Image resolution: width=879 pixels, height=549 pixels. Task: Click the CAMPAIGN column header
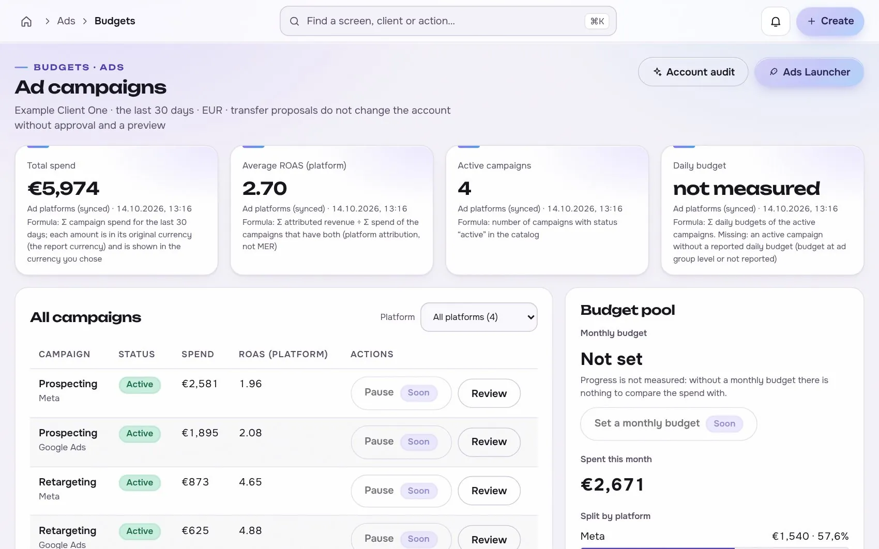(65, 354)
